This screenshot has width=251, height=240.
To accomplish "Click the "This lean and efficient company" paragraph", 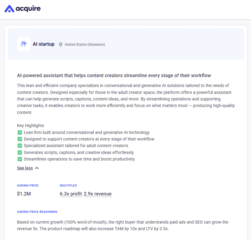I will [x=126, y=99].
